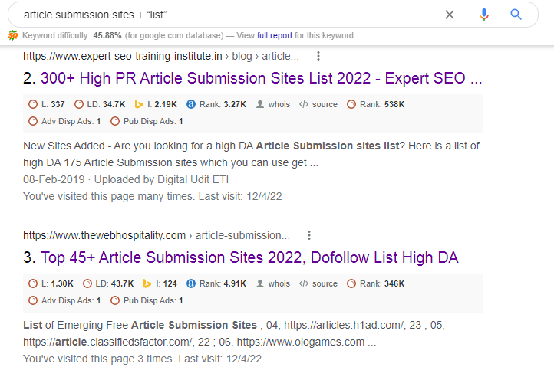
Task: View source for result 2
Action: [x=318, y=104]
